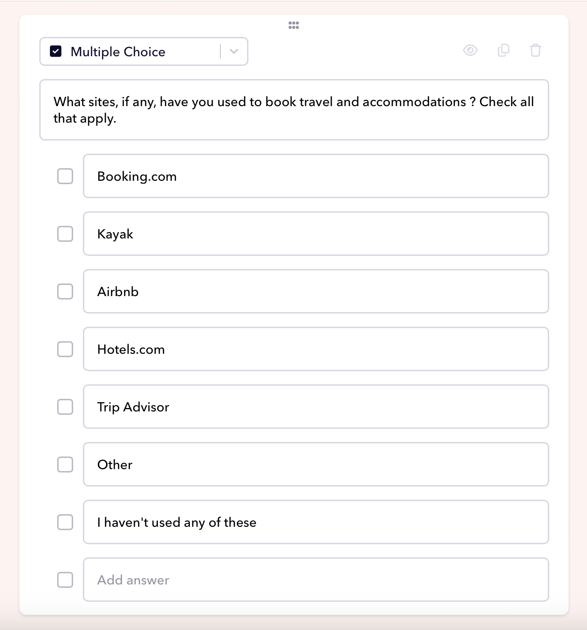This screenshot has width=587, height=630.
Task: Click the dropdown chevron arrow
Action: [x=234, y=51]
